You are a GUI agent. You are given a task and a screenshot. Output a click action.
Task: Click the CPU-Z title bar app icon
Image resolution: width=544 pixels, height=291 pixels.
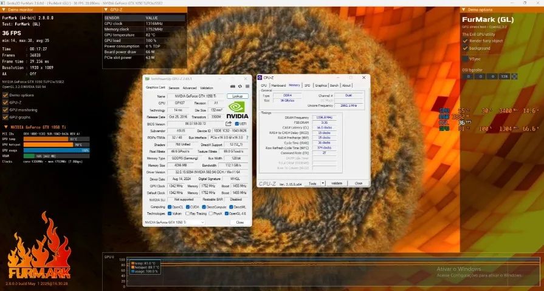(260, 78)
